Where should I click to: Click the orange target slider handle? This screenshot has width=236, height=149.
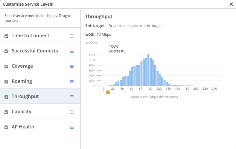click(108, 92)
